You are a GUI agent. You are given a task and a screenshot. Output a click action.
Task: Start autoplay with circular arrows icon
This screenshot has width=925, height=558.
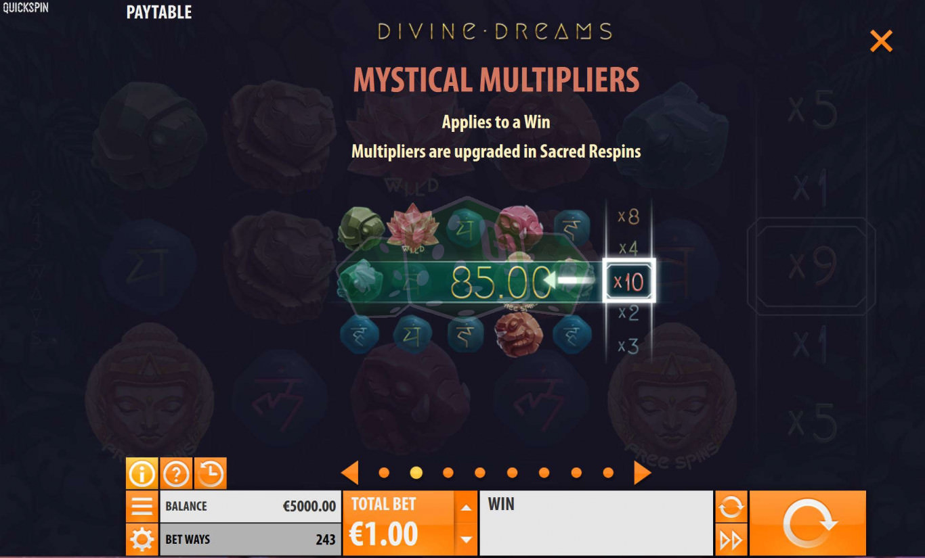coord(731,506)
